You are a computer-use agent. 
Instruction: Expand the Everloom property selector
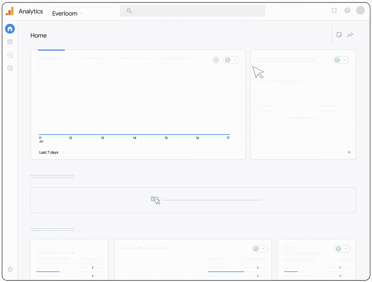coord(67,14)
